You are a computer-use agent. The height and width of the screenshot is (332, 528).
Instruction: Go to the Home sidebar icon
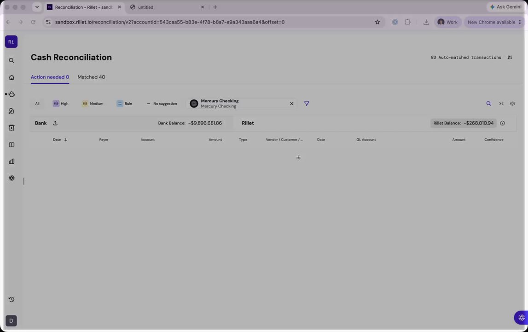pyautogui.click(x=12, y=77)
